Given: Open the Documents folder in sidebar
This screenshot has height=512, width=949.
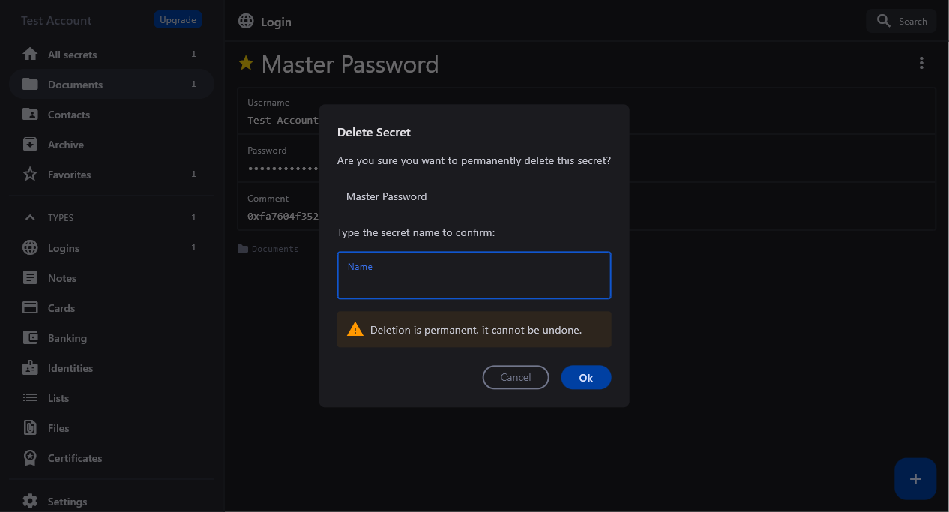Looking at the screenshot, I should click(75, 85).
